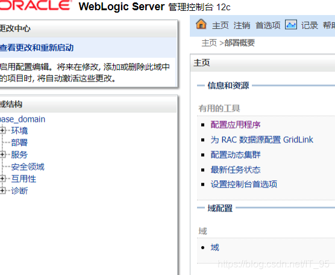
Task: Open the 域 link under 域配置
Action: point(214,247)
